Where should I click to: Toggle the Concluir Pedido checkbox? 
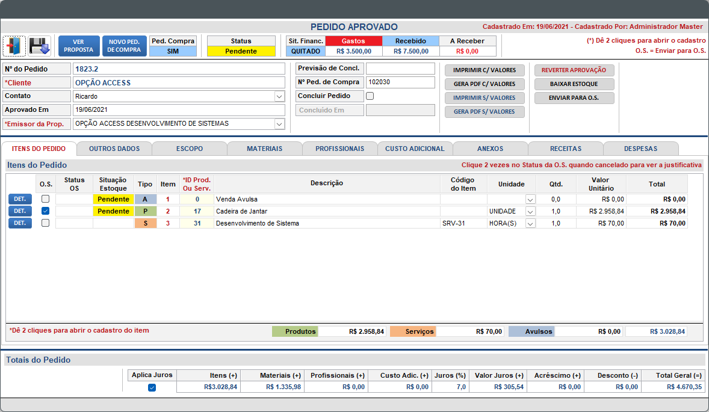[x=370, y=96]
